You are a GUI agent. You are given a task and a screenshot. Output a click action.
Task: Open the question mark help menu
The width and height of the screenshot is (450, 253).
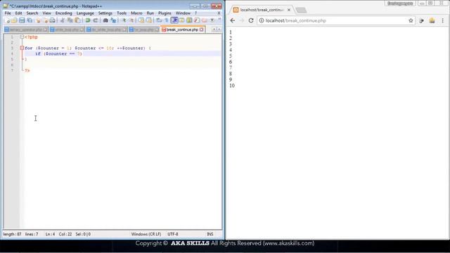tap(196, 13)
